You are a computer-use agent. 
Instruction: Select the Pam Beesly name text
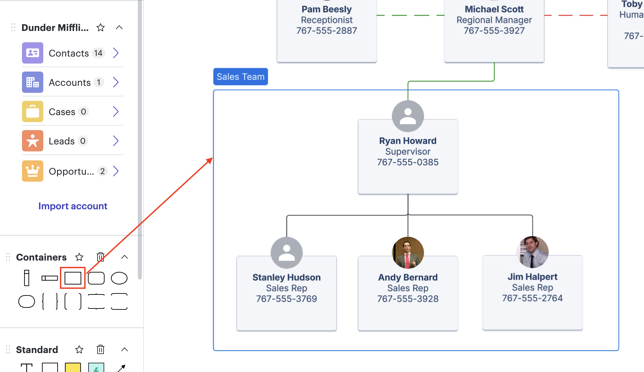(x=327, y=9)
